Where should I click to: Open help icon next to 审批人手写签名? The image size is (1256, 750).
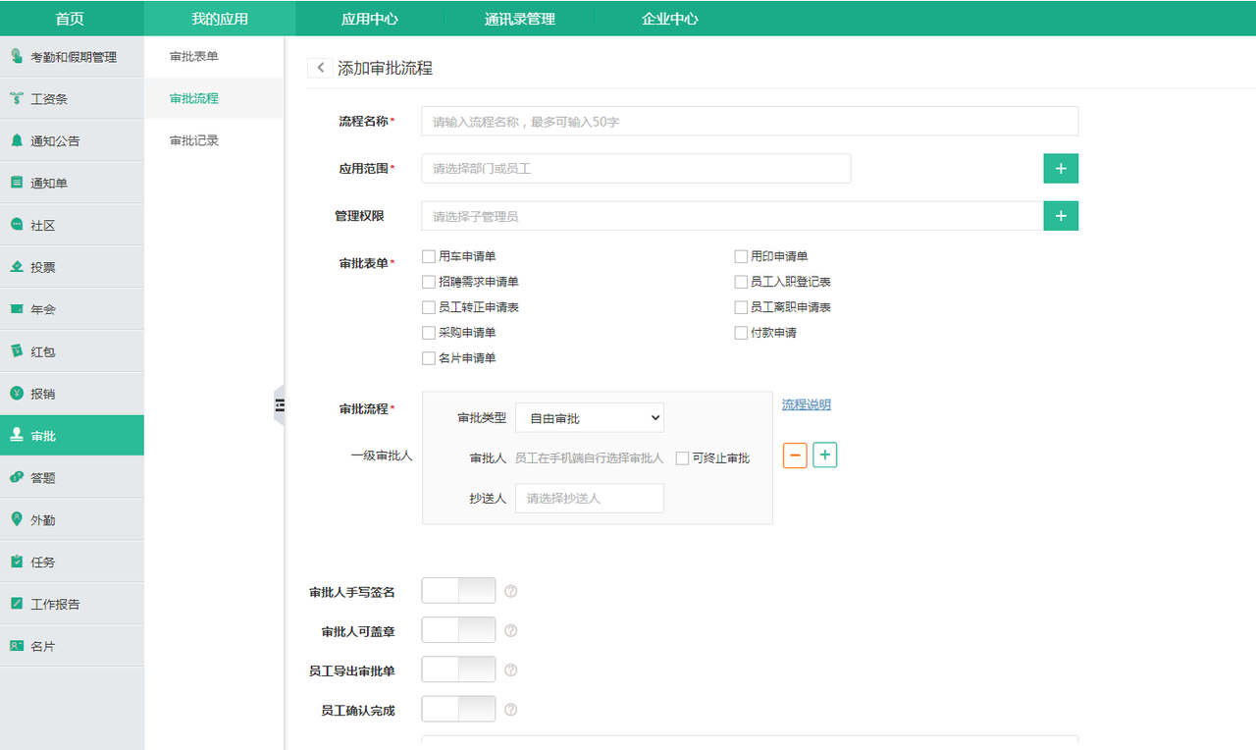click(510, 591)
